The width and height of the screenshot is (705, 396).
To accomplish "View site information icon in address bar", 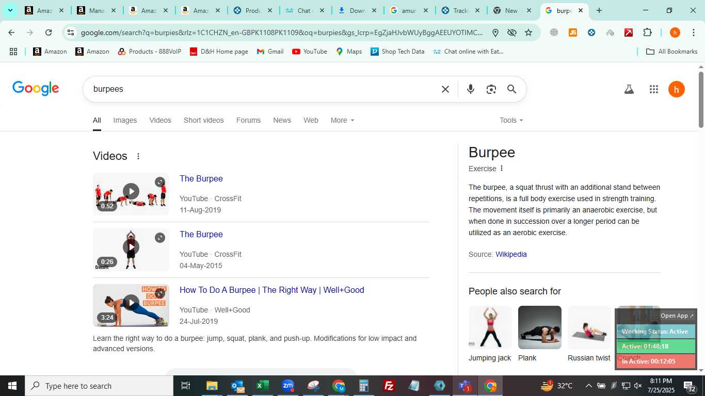I will click(x=71, y=32).
